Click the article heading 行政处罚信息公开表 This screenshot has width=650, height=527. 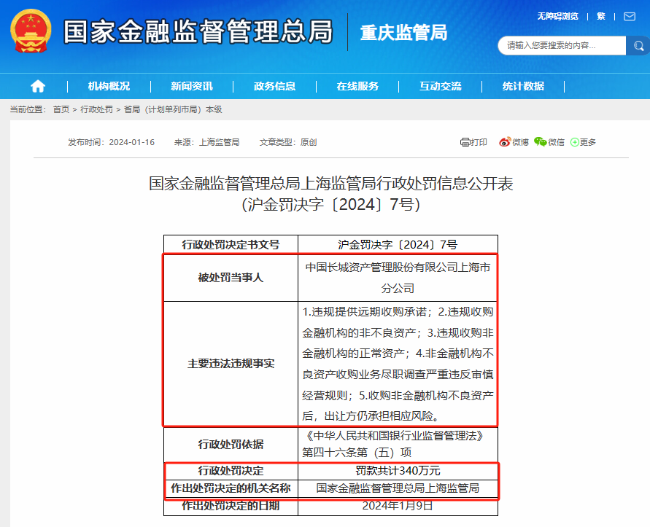(330, 183)
